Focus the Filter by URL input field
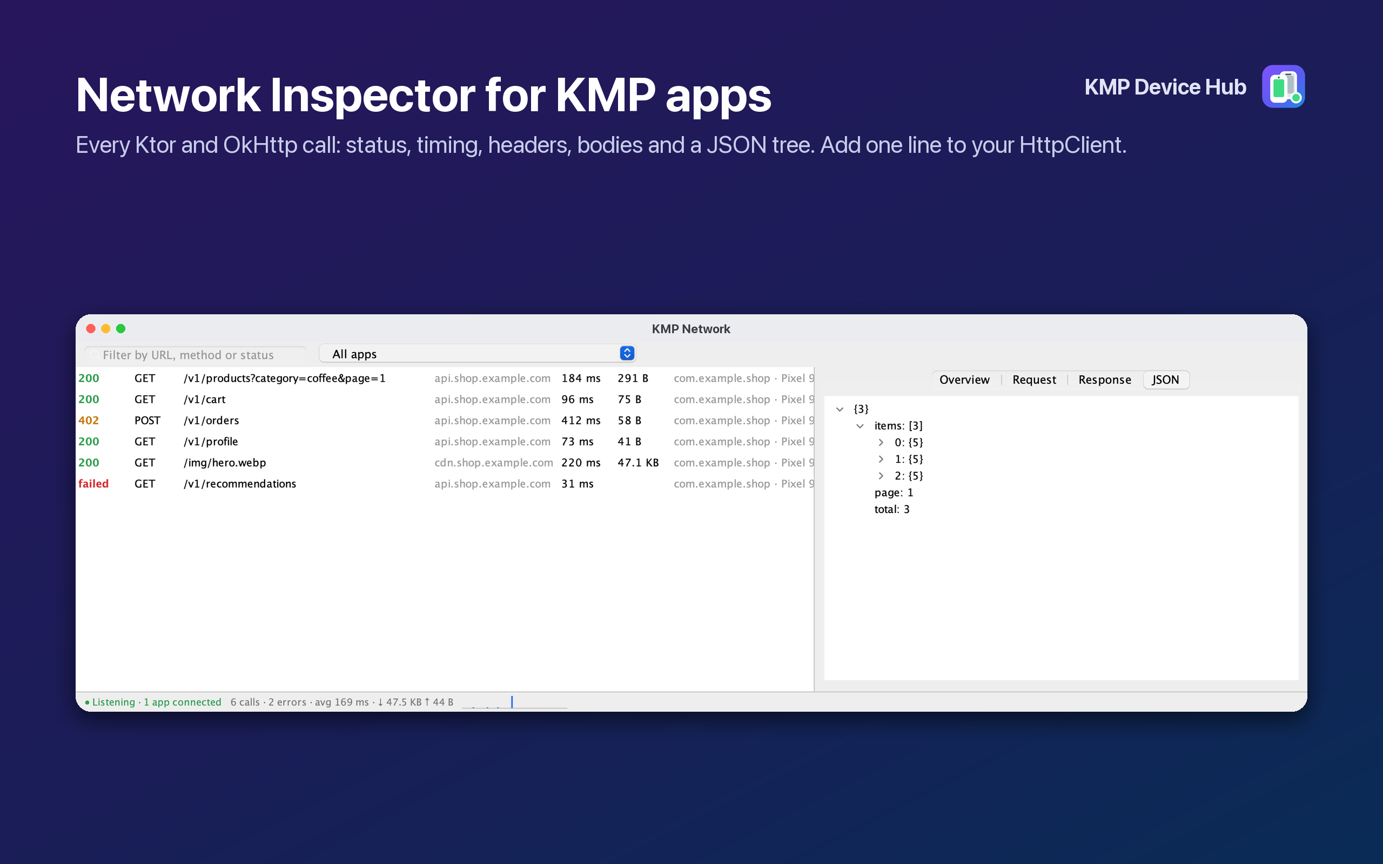The width and height of the screenshot is (1383, 864). [196, 355]
